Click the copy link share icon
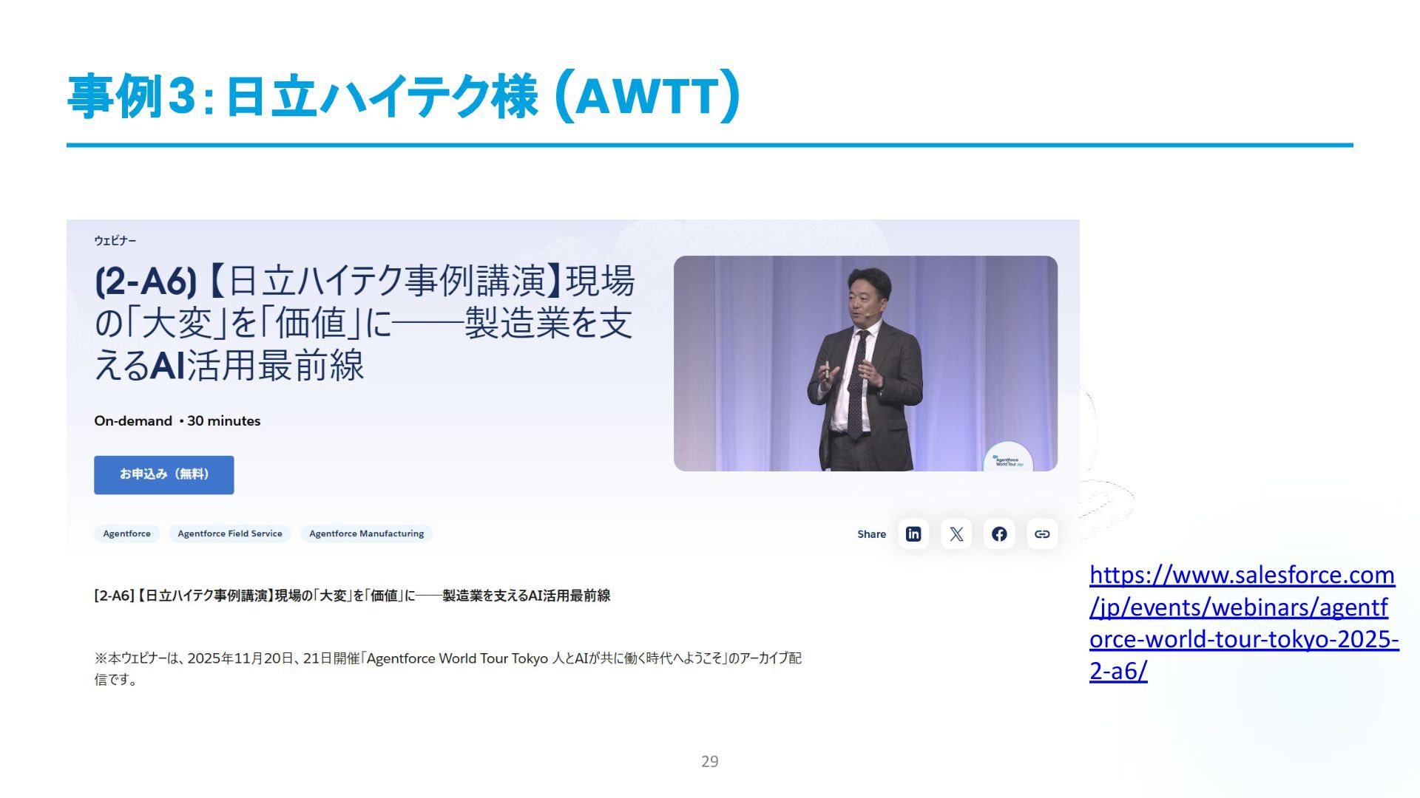Viewport: 1420px width, 798px height. click(1042, 533)
